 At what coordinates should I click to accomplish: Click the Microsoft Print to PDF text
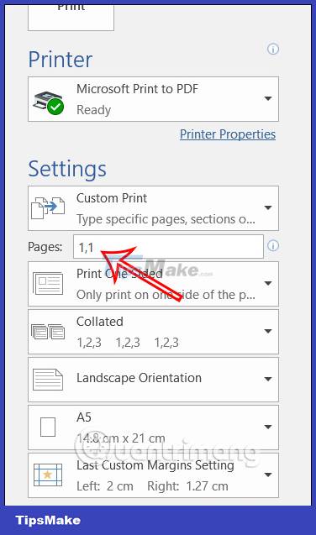click(x=137, y=89)
